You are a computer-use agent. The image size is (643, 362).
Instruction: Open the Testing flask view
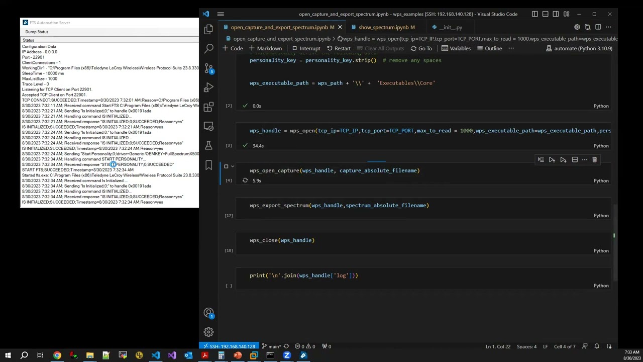pos(208,145)
